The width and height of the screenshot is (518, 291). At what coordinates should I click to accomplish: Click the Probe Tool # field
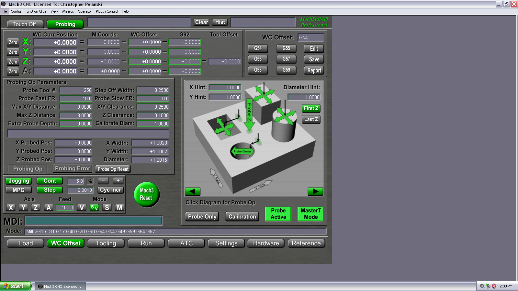coord(76,90)
